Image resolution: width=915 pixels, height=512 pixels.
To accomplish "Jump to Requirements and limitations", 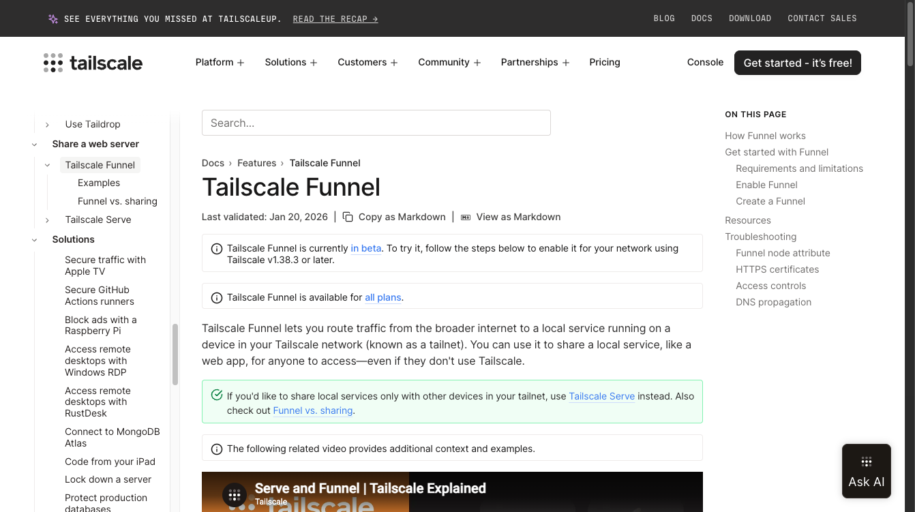I will pyautogui.click(x=799, y=168).
